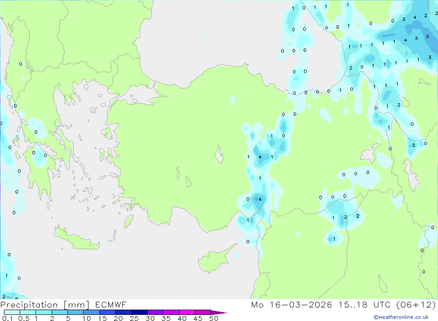Click the legend label '15'
This screenshot has height=321, width=438.
tap(102, 318)
